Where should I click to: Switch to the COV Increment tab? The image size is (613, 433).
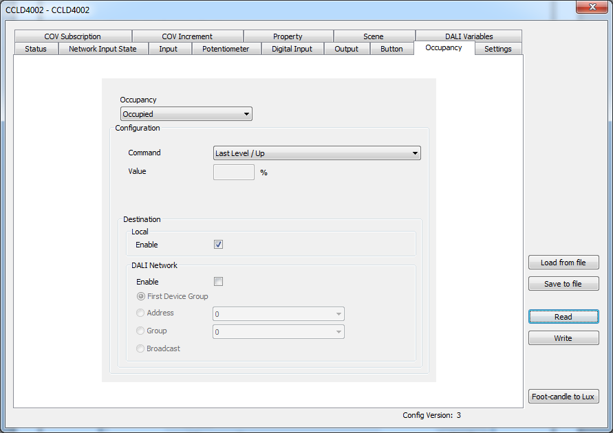pos(187,36)
